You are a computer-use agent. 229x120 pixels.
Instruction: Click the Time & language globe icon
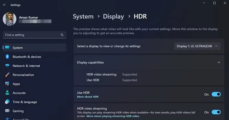coord(7,102)
